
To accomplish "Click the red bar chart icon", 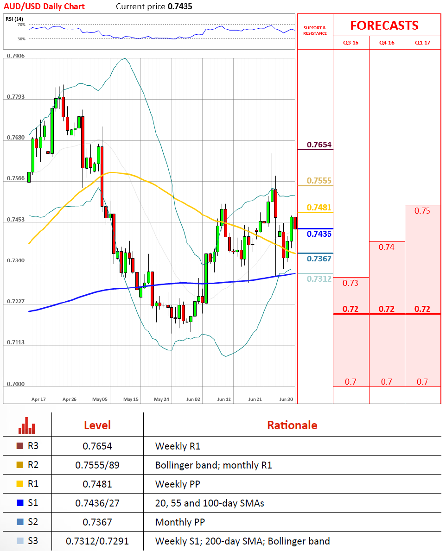I will 27,425.
